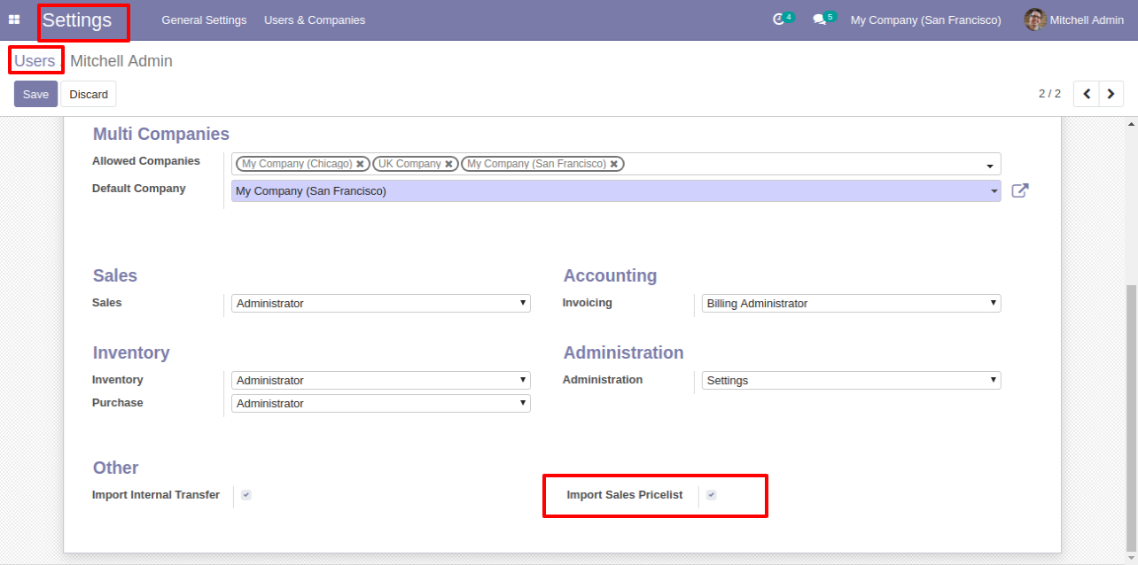
Task: Click Save button
Action: click(35, 94)
